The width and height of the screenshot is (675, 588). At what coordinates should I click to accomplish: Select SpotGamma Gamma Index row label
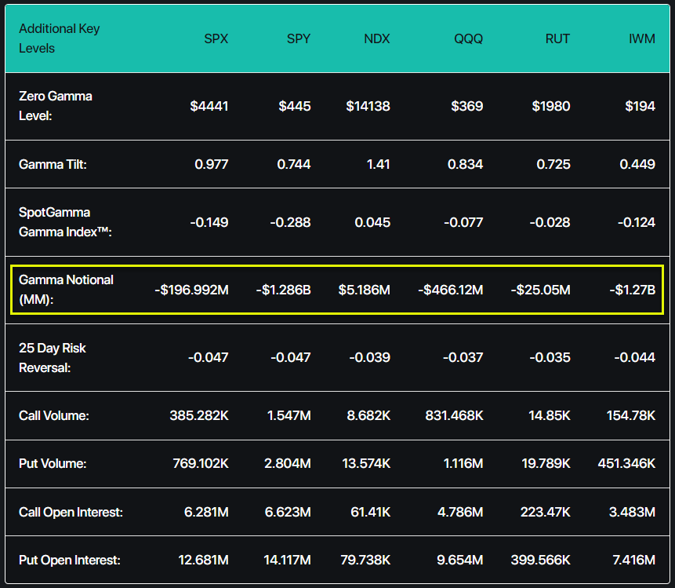point(65,222)
